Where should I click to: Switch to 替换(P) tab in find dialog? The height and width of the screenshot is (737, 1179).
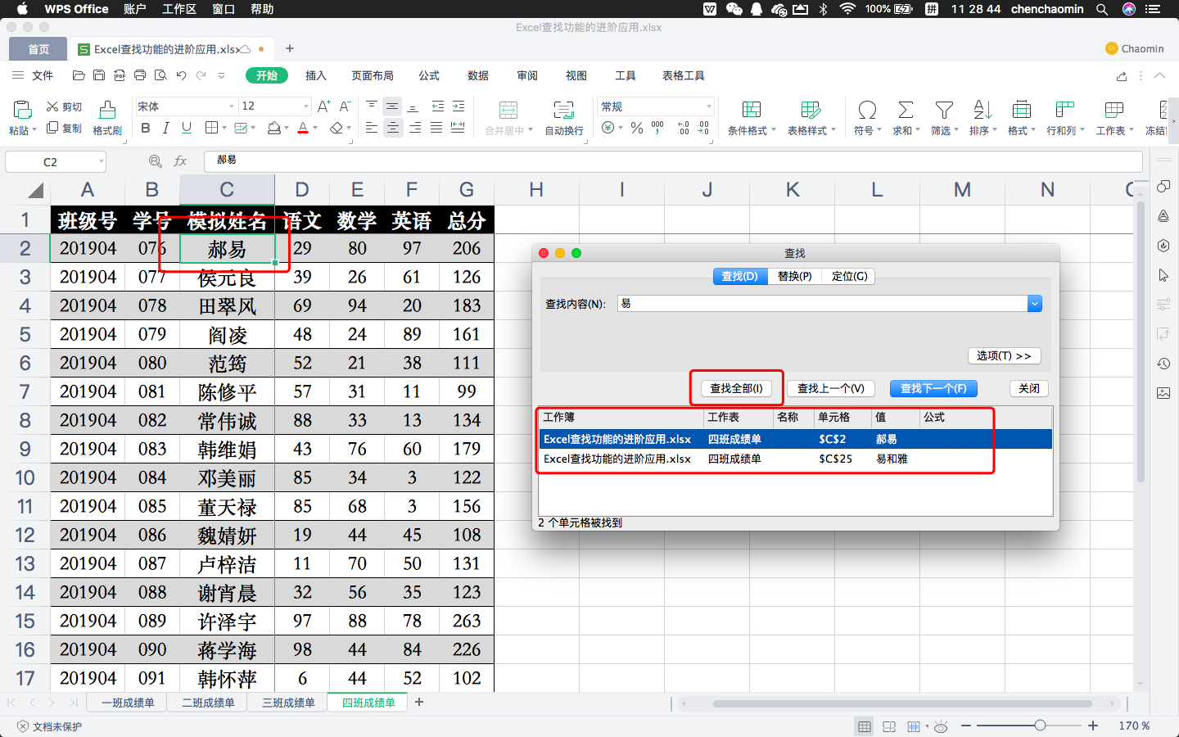795,276
